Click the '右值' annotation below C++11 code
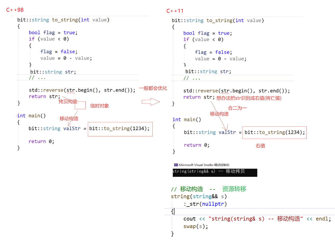The height and width of the screenshot is (240, 335). click(260, 146)
